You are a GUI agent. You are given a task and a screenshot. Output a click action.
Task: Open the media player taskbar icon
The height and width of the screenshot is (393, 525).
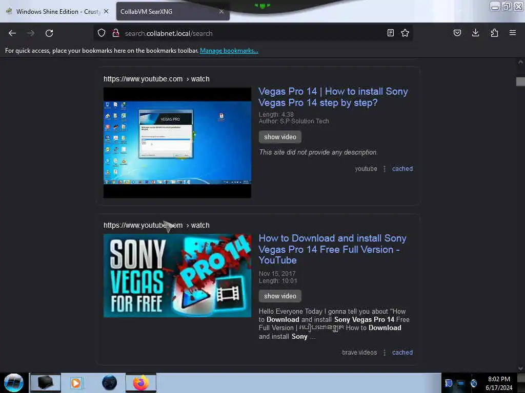click(76, 383)
